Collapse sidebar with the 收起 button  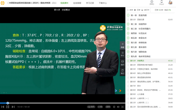click(x=122, y=46)
